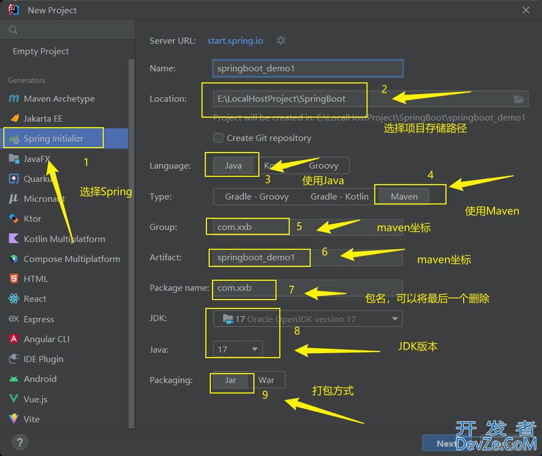Select Compose Multiplatform generator
The width and height of the screenshot is (542, 456).
[x=64, y=259]
